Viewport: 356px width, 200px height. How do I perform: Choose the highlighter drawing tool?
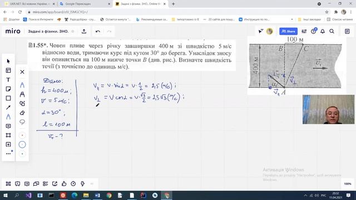pyautogui.click(x=22, y=94)
